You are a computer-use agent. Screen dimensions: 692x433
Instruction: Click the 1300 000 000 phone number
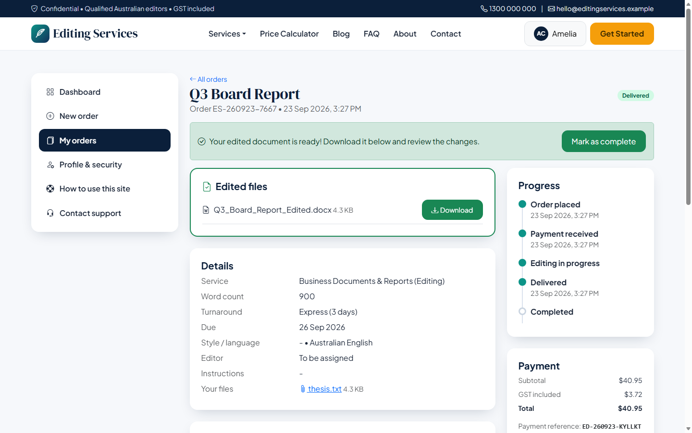pos(513,9)
